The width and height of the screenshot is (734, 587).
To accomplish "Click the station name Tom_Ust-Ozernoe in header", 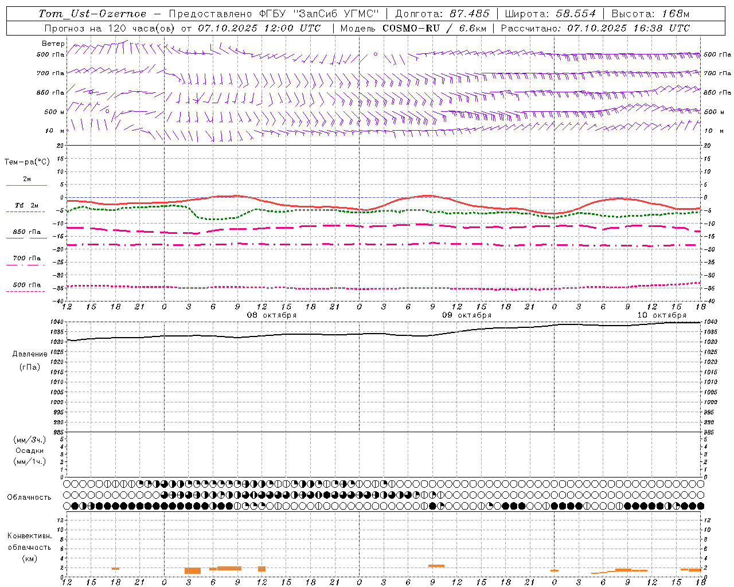I will click(x=92, y=14).
